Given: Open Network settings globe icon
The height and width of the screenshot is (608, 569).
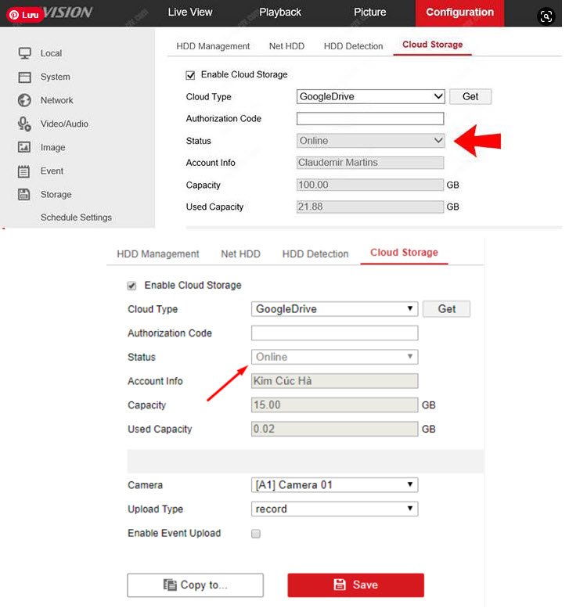Looking at the screenshot, I should (x=24, y=100).
